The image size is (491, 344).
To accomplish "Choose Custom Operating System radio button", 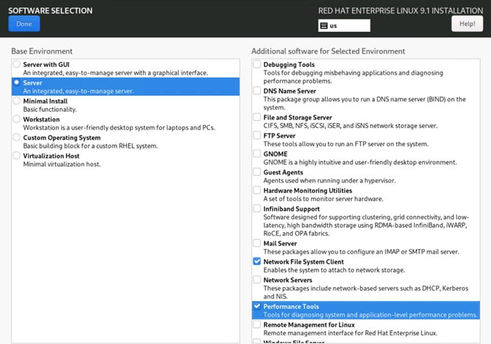I will click(x=17, y=137).
